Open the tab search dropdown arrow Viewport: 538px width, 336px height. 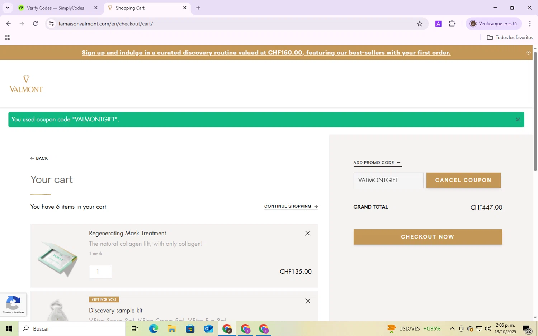(8, 8)
